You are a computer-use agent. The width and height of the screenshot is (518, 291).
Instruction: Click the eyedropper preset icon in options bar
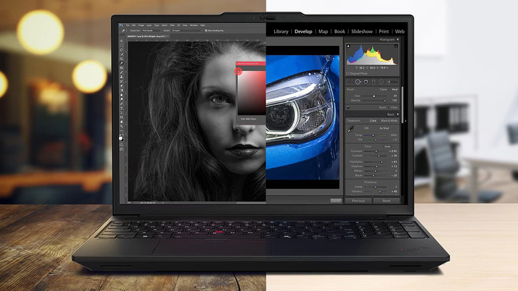(124, 31)
